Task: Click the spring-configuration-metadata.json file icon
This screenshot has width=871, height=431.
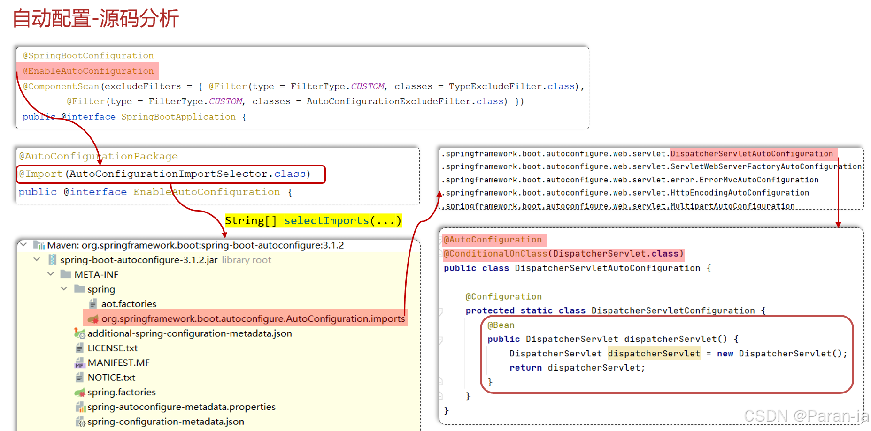Action: tap(80, 422)
